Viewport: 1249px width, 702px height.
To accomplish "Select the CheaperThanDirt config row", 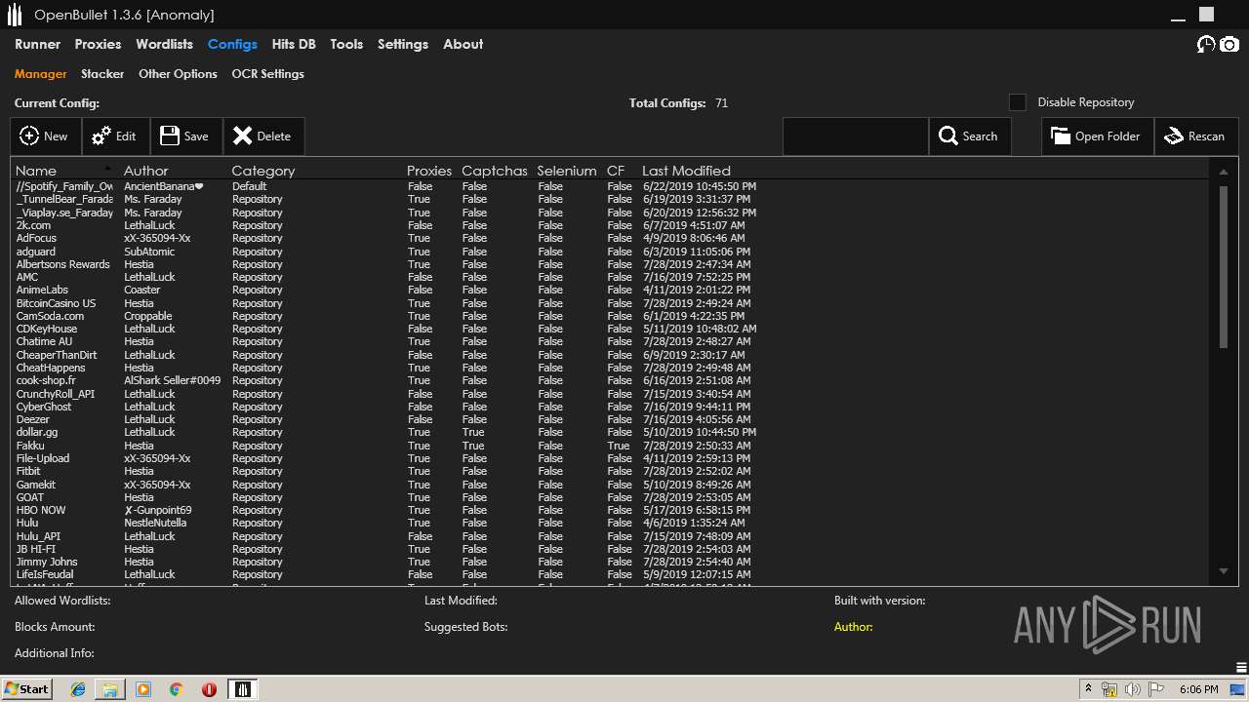I will (x=610, y=355).
